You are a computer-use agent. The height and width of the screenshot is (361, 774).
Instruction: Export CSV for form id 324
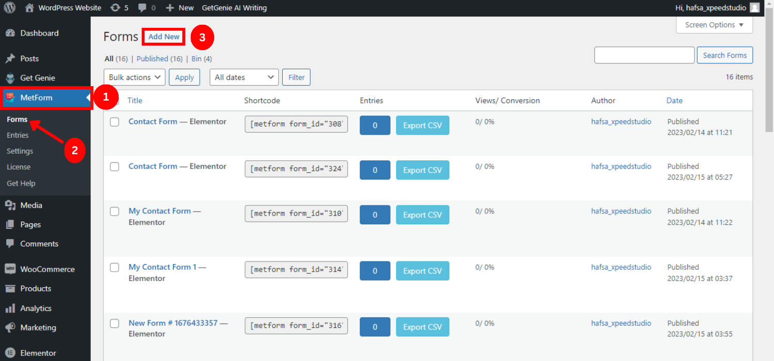click(x=423, y=170)
